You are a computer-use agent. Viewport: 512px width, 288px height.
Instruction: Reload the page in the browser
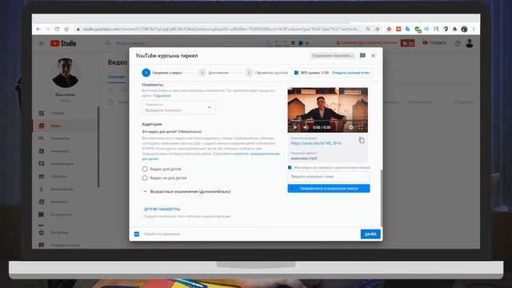(57, 29)
